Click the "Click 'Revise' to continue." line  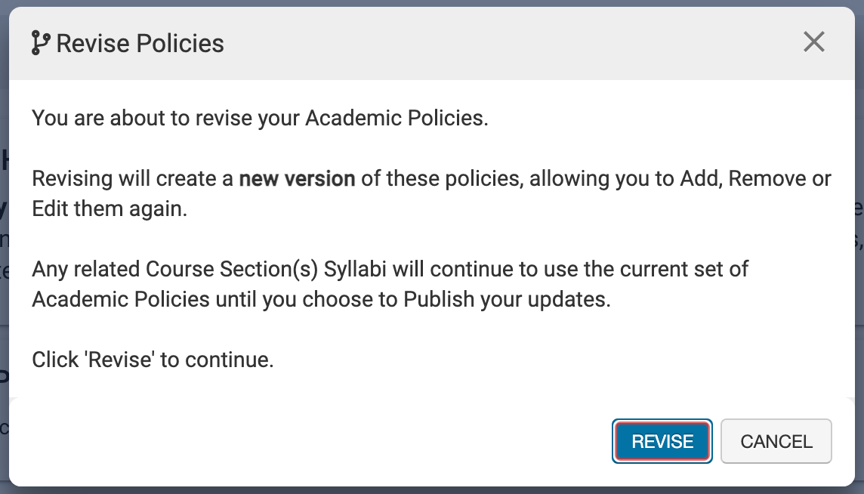click(153, 360)
